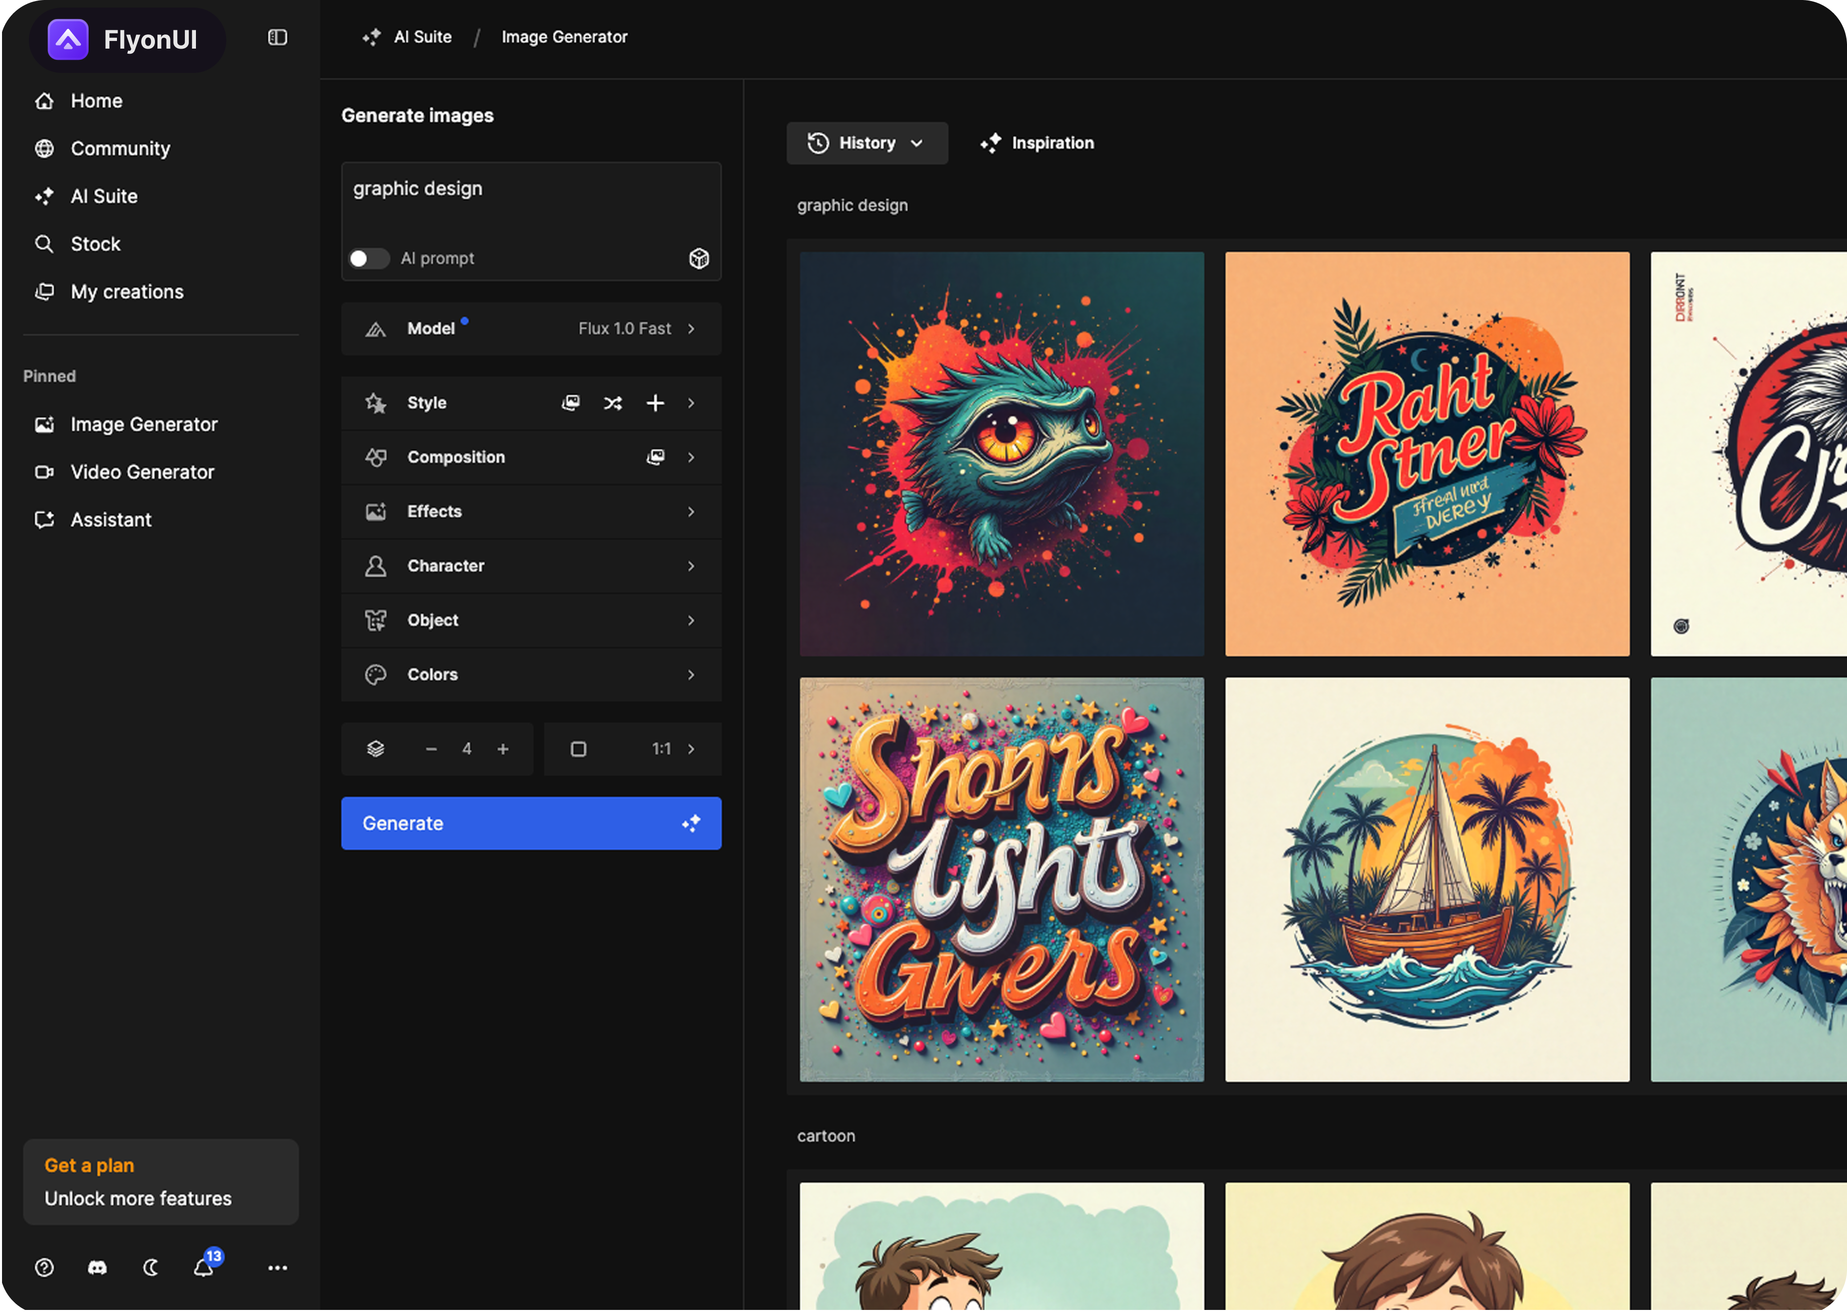Expand the Composition row chevron

(691, 458)
